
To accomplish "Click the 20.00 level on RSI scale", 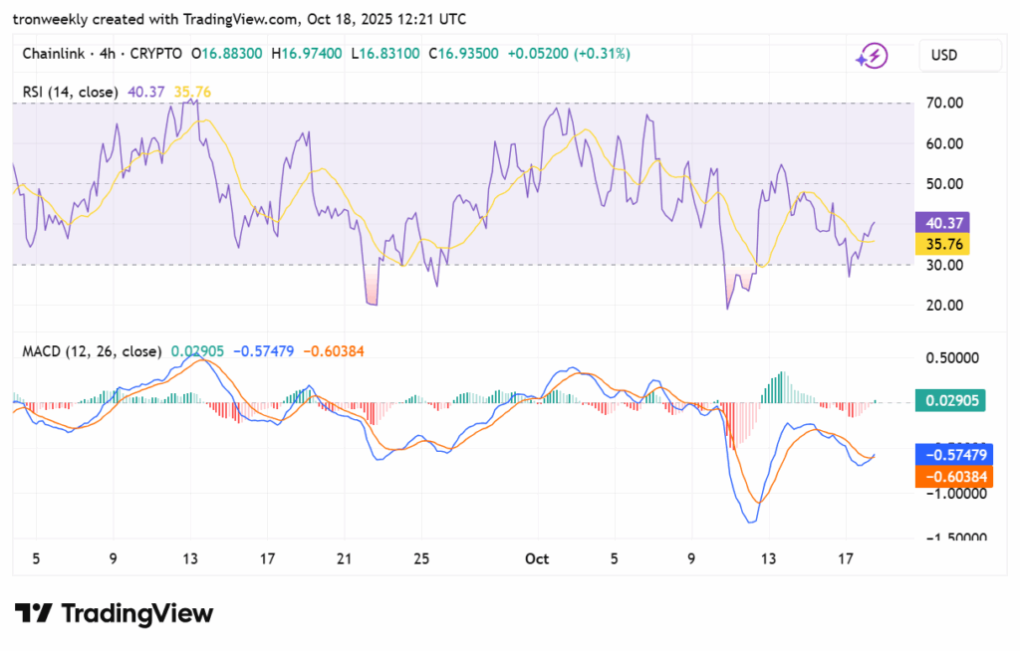I will coord(941,306).
